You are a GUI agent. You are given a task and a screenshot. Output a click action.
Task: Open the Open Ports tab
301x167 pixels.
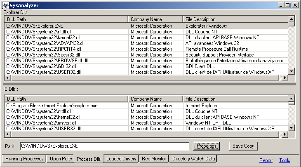point(61,159)
